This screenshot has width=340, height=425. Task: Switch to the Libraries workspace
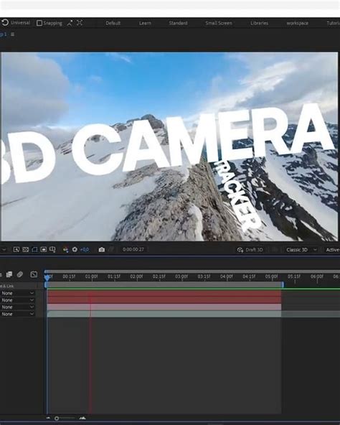[259, 23]
